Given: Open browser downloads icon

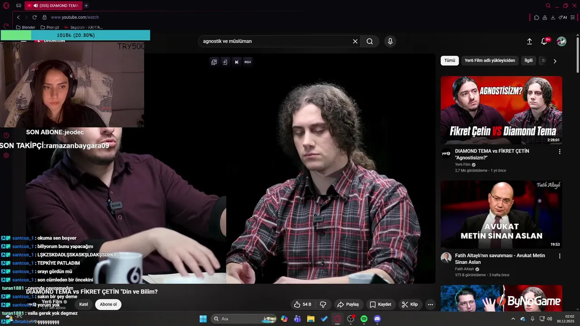Looking at the screenshot, I should [553, 17].
